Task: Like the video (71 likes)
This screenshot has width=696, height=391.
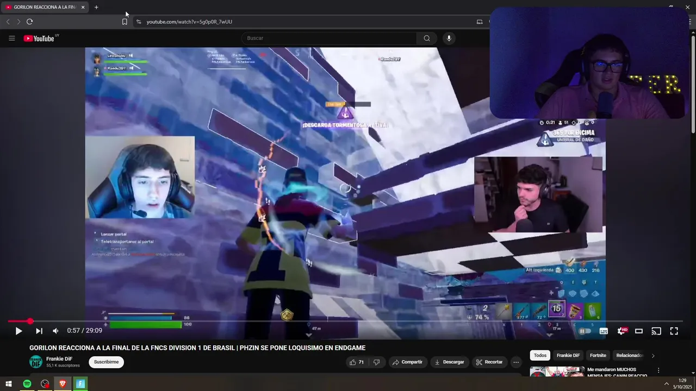Action: 357,362
